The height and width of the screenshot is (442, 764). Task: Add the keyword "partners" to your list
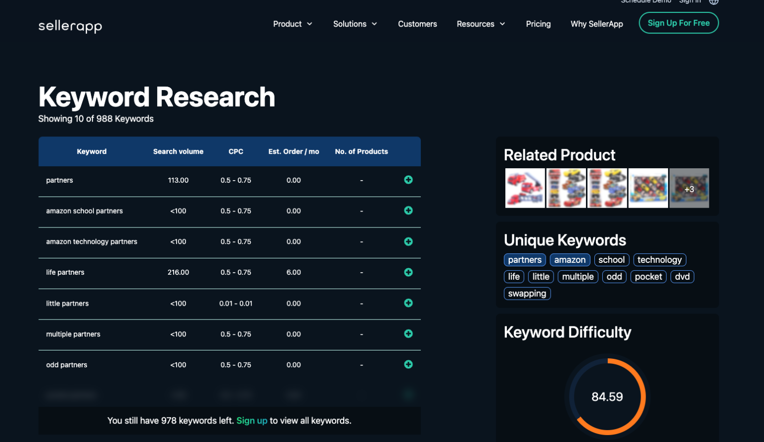(408, 180)
